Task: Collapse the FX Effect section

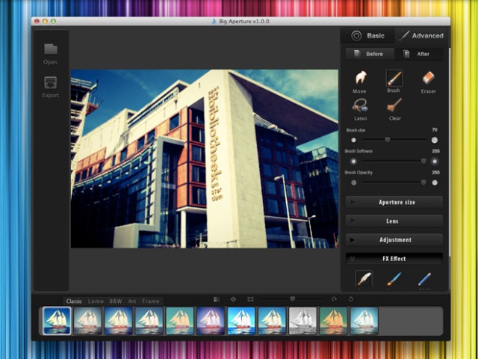Action: (x=394, y=259)
